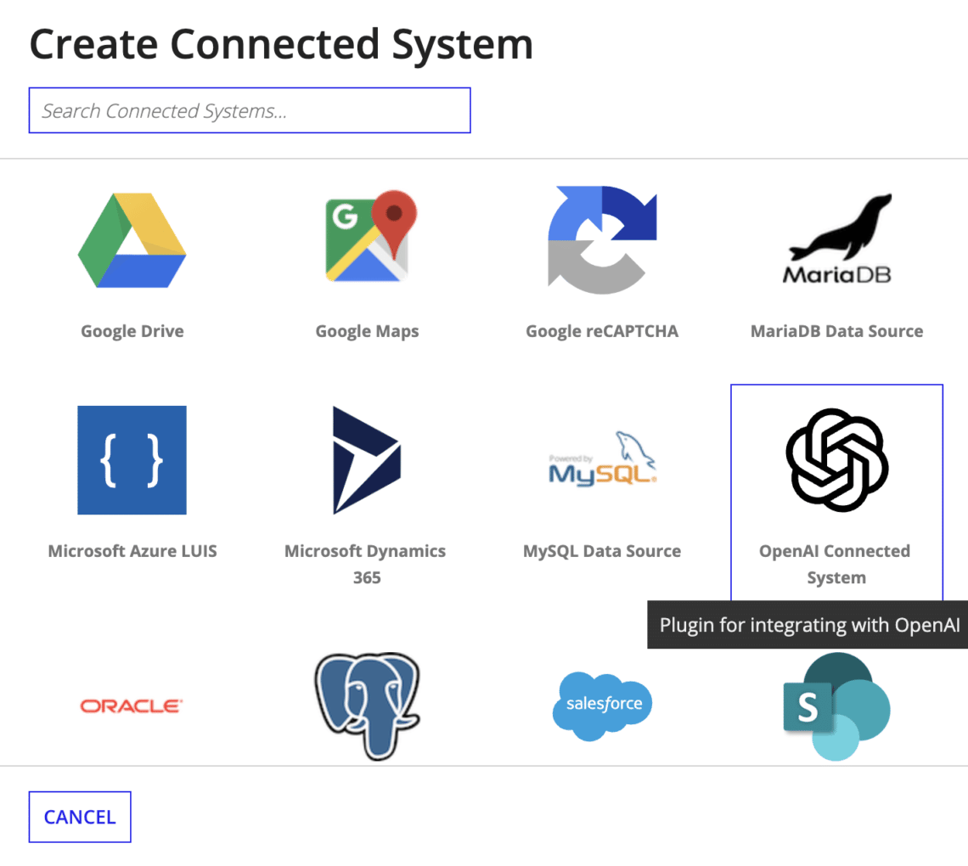Open the Microsoft Azure LUIS connector
The width and height of the screenshot is (968, 866).
132,460
